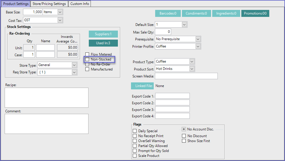Open the Barcodes:0 panel
The image size is (285, 161).
(x=168, y=13)
